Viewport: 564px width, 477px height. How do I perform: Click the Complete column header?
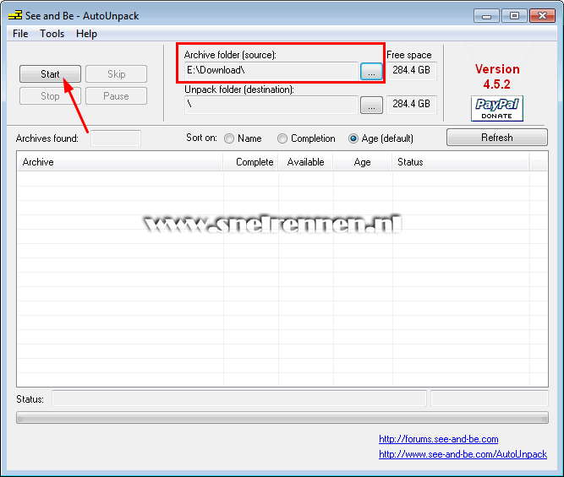click(x=250, y=162)
